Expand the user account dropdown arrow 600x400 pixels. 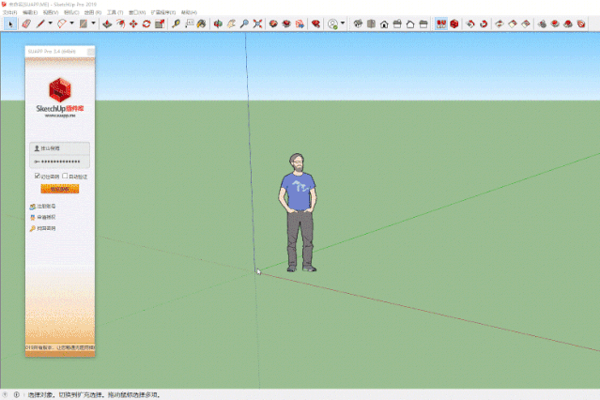[x=343, y=23]
